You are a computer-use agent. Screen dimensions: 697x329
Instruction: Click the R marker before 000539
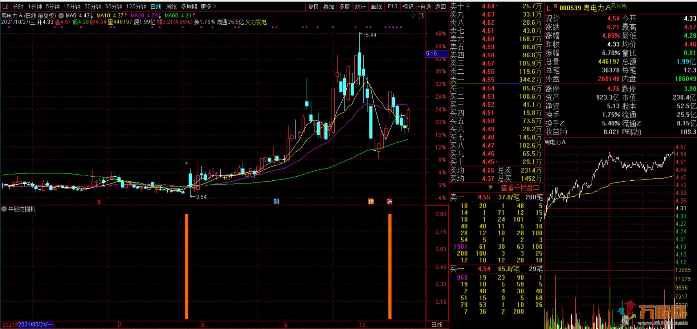point(556,6)
